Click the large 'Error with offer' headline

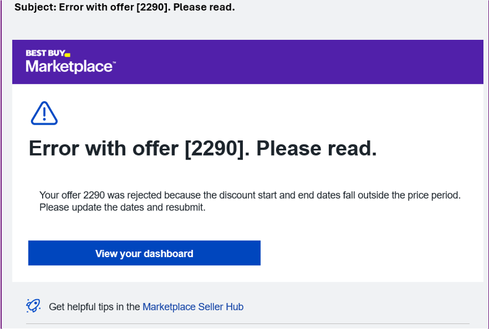[x=203, y=148]
